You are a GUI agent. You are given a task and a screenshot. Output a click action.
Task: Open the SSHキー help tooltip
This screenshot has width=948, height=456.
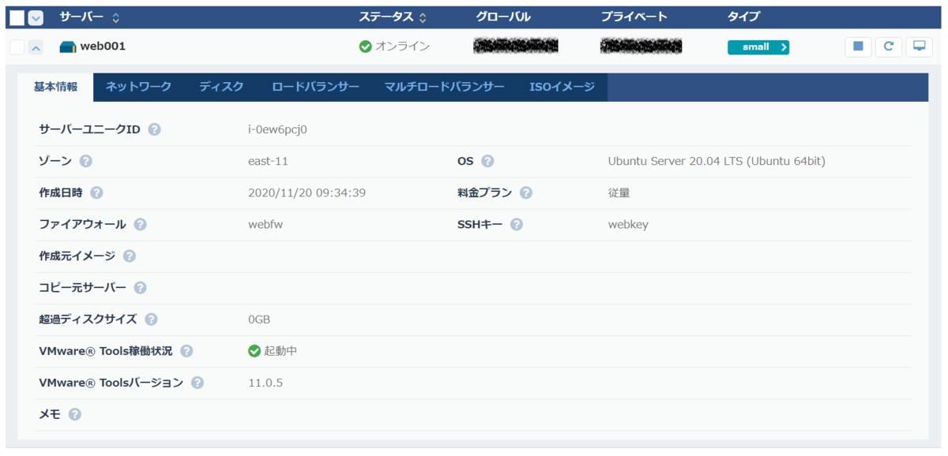tap(516, 224)
